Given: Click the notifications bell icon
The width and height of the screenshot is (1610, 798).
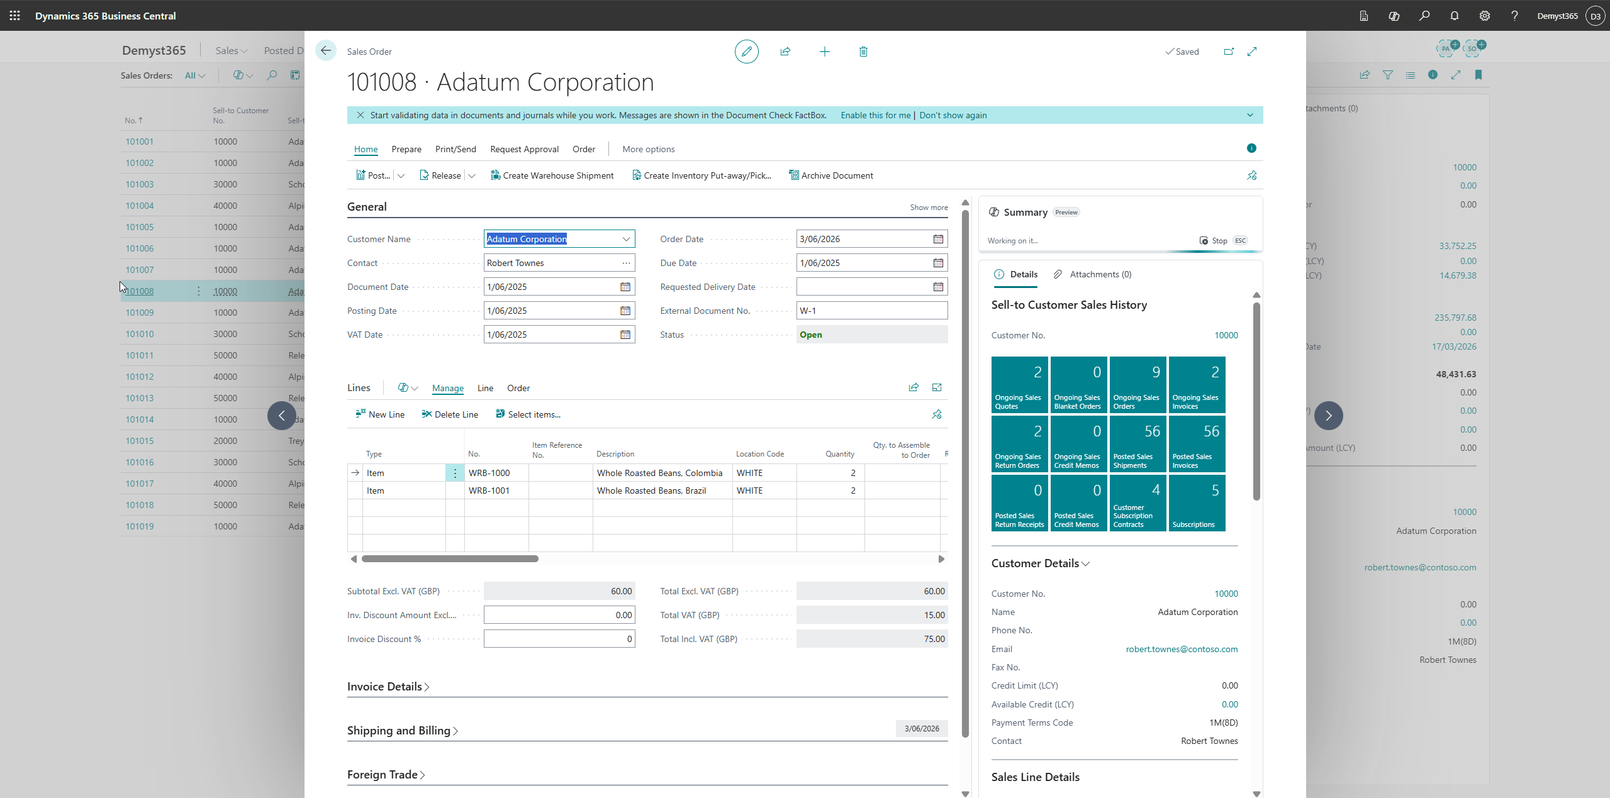Looking at the screenshot, I should (x=1454, y=16).
